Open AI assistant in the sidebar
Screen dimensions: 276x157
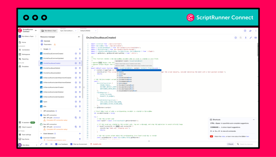pyautogui.click(x=27, y=122)
